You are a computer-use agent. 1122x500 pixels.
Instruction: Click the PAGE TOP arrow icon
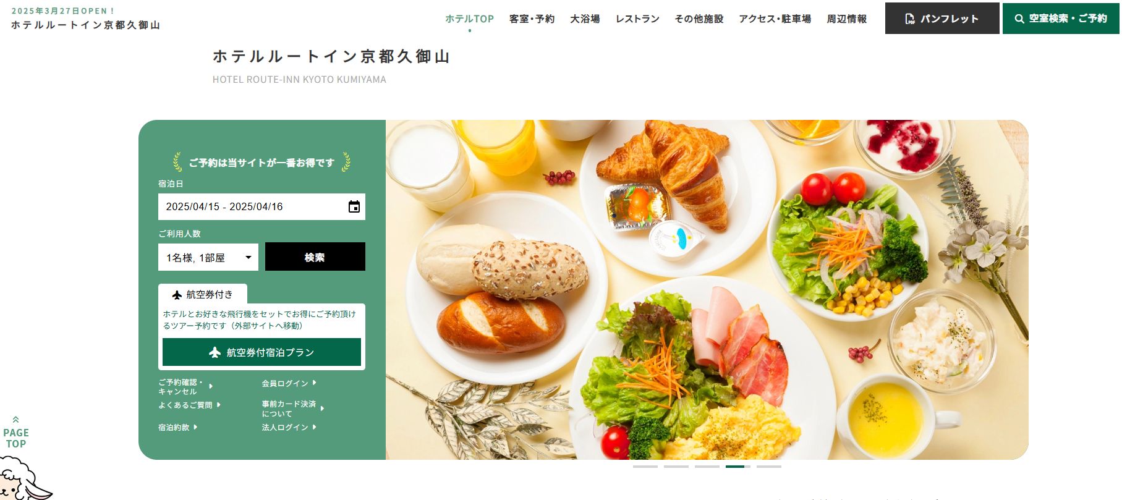tap(15, 420)
